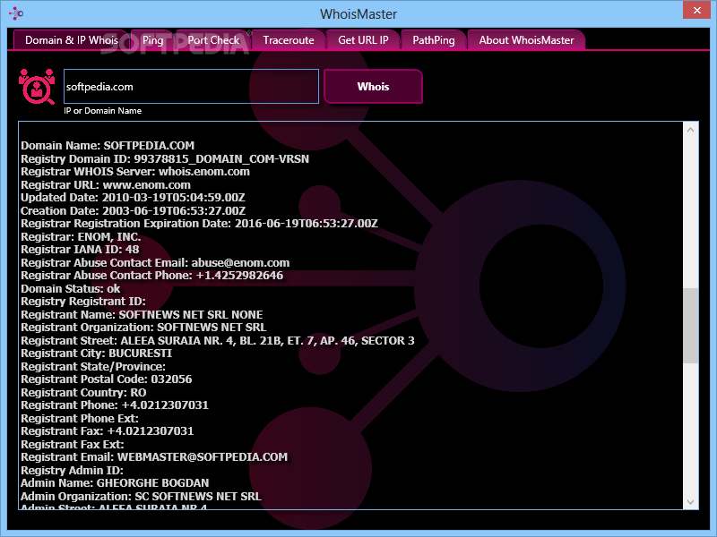The width and height of the screenshot is (717, 537).
Task: Click 'Domain Status: ok' line
Action: pyautogui.click(x=71, y=289)
